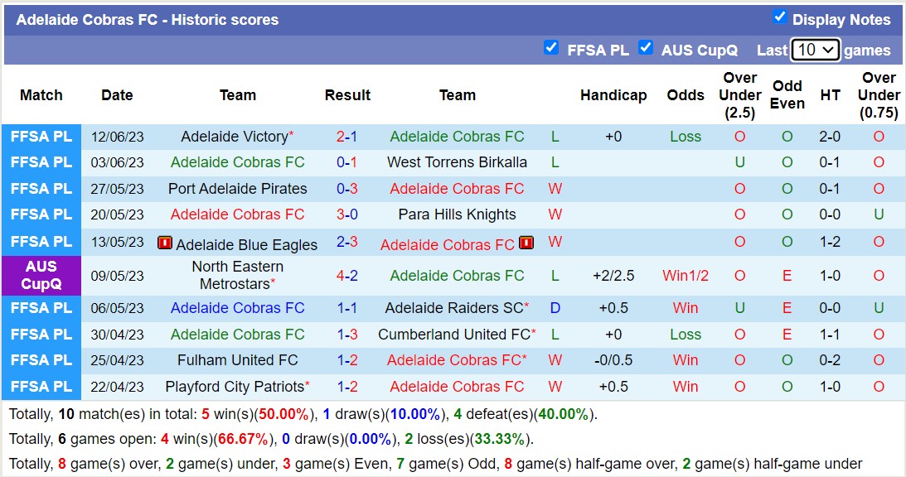Open Playford City Patriots team page

(234, 387)
